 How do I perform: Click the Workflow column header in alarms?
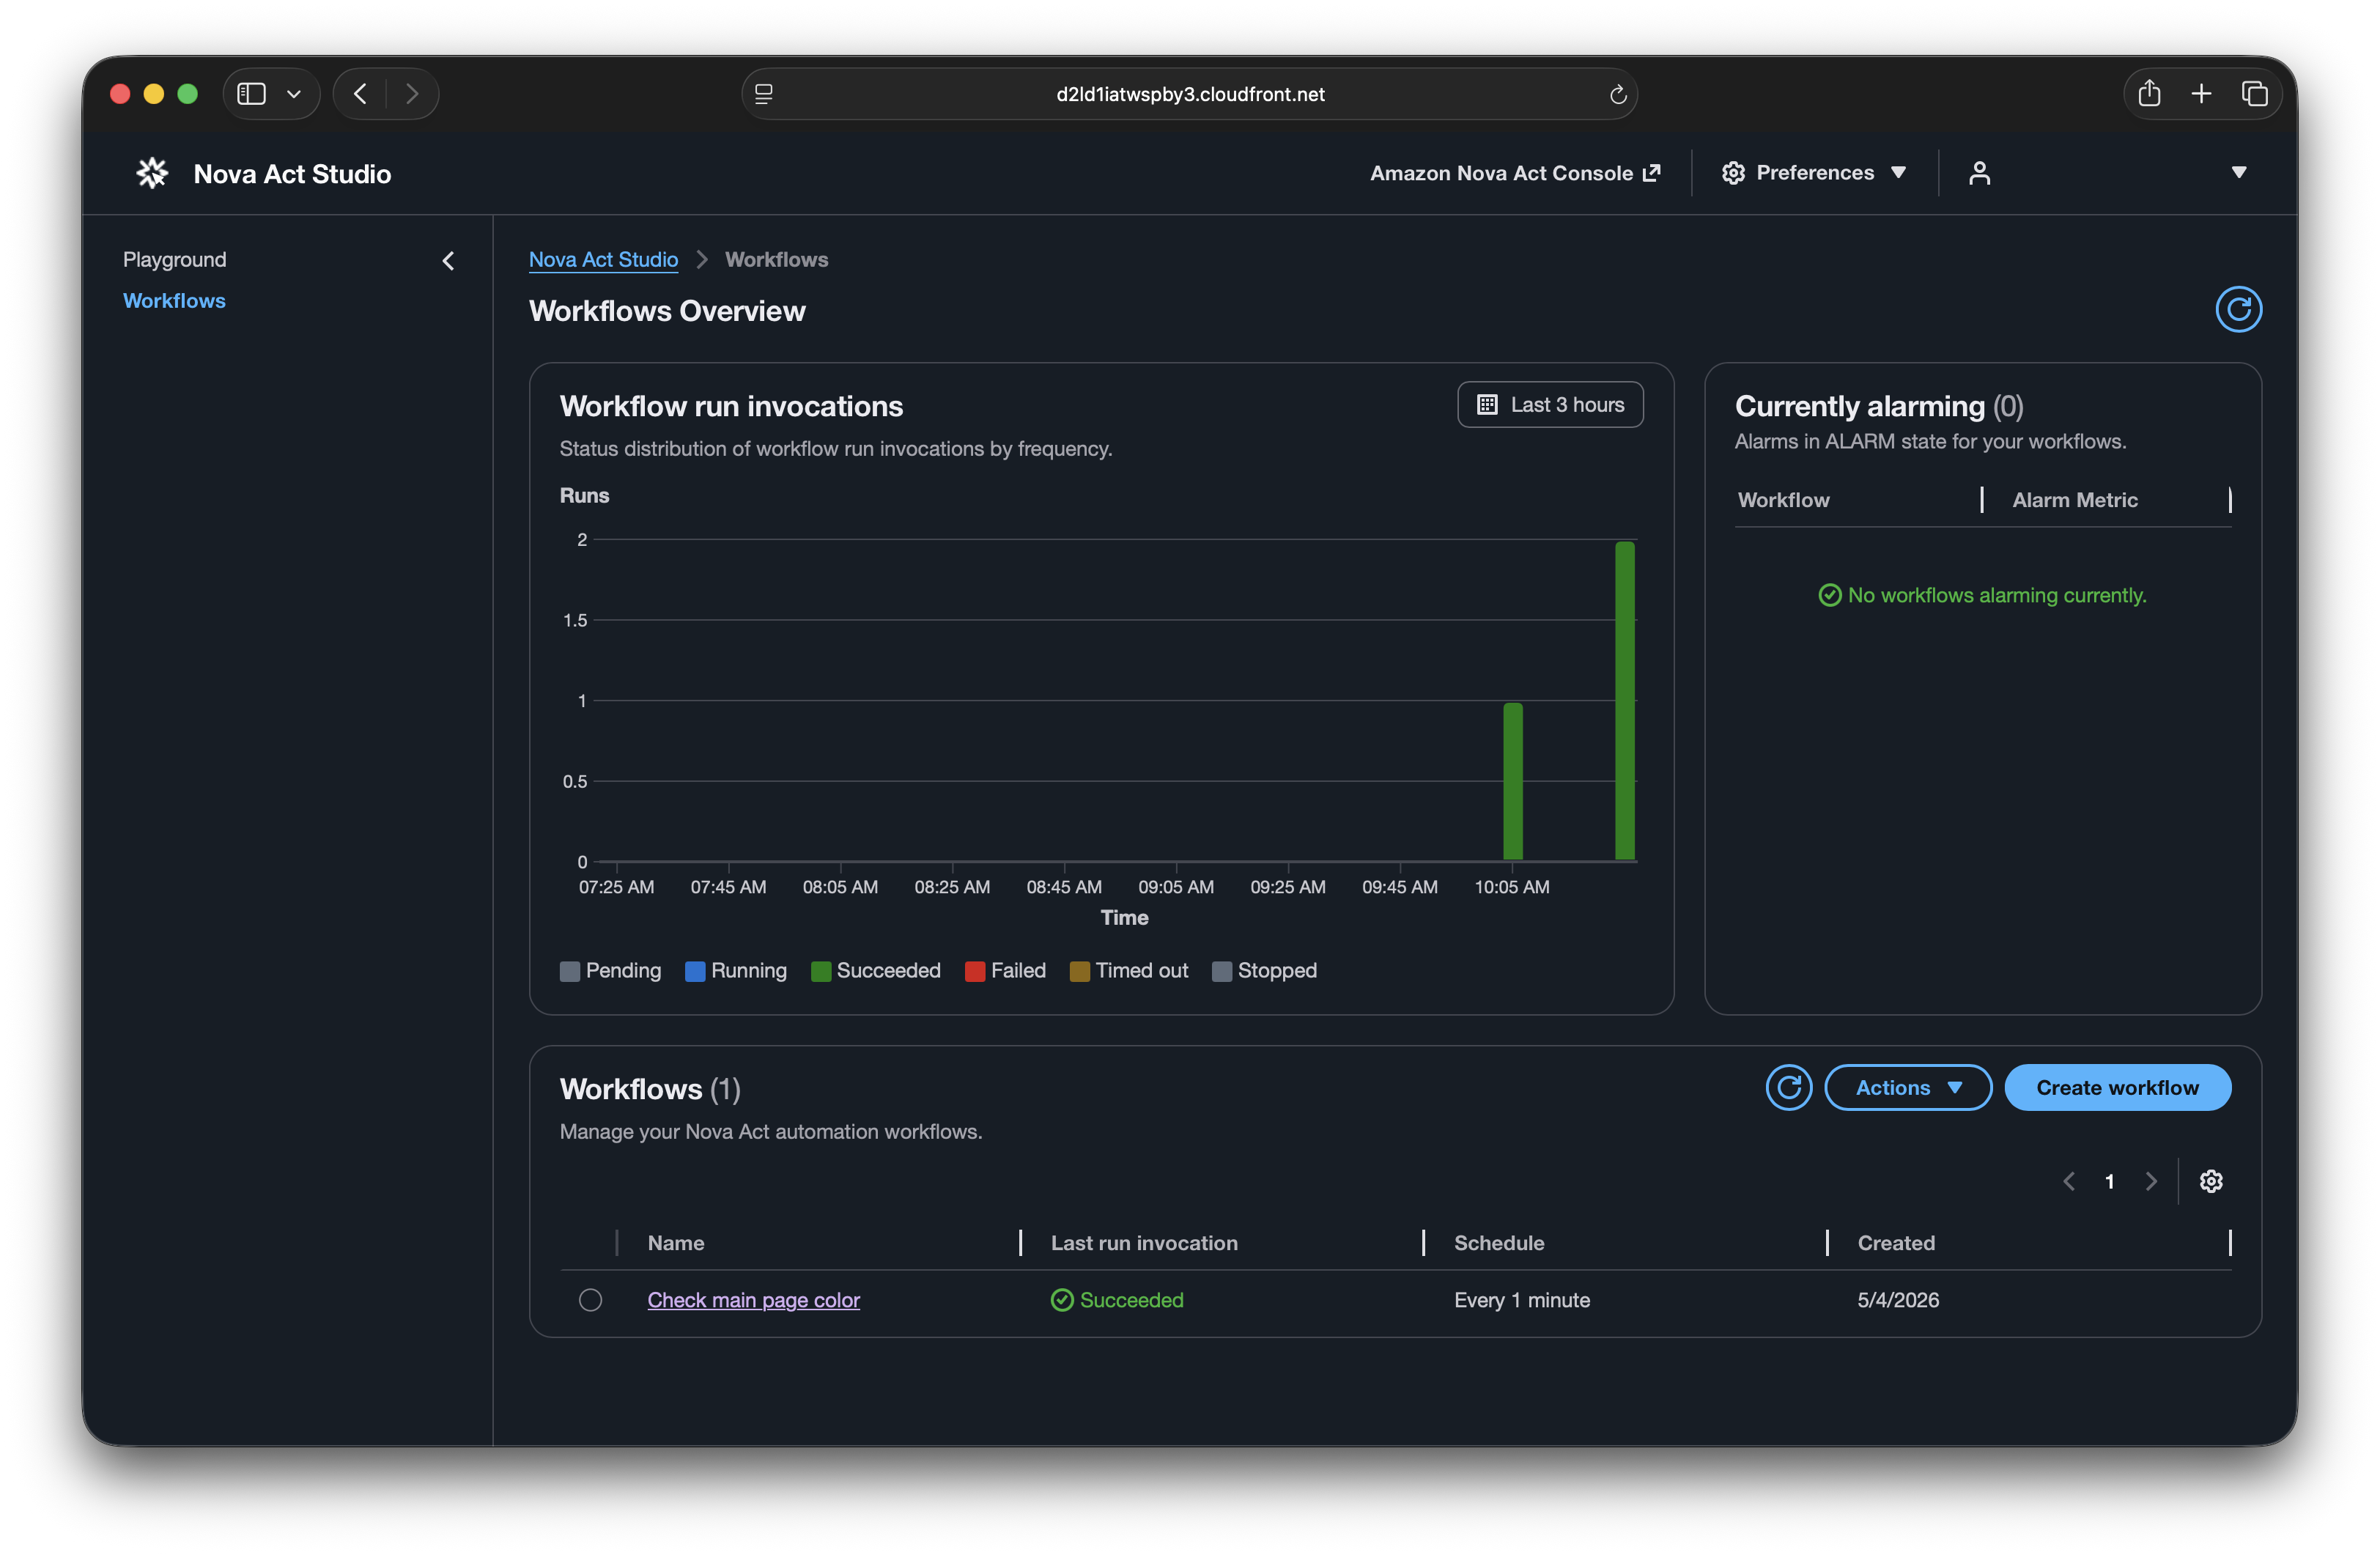point(1783,499)
